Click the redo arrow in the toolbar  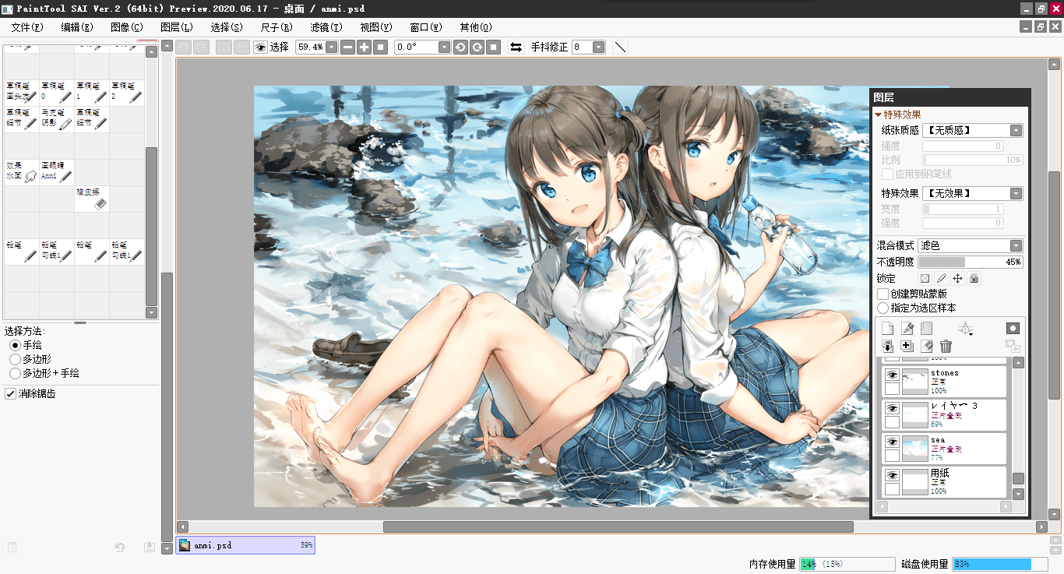[x=201, y=47]
